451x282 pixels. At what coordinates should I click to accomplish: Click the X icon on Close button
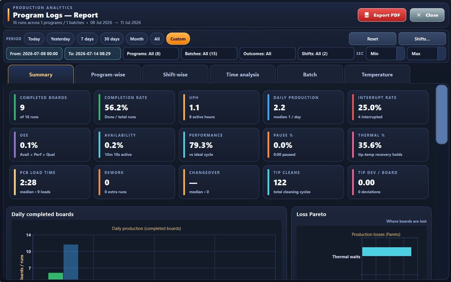pyautogui.click(x=419, y=15)
